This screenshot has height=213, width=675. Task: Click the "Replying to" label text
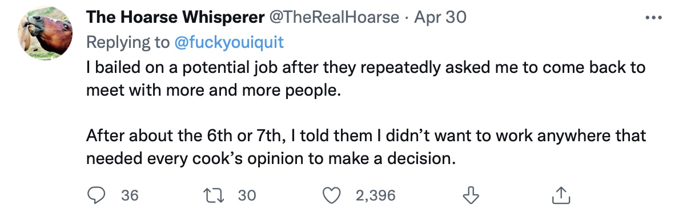point(128,42)
